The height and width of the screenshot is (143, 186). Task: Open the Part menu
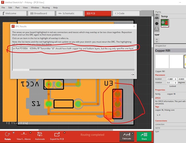[17, 8]
